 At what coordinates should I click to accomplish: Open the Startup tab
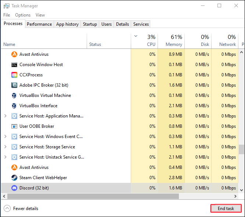point(90,24)
